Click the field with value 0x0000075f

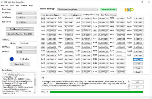pyautogui.click(x=86, y=51)
